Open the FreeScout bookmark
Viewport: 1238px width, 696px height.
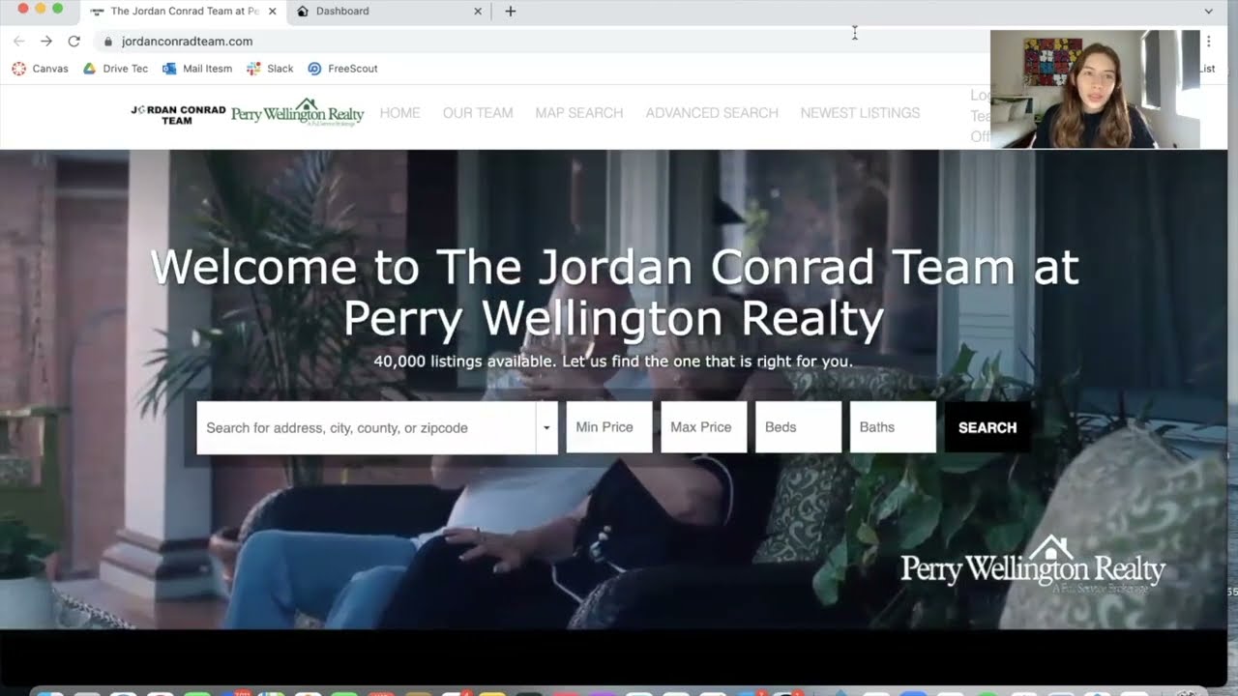point(342,69)
